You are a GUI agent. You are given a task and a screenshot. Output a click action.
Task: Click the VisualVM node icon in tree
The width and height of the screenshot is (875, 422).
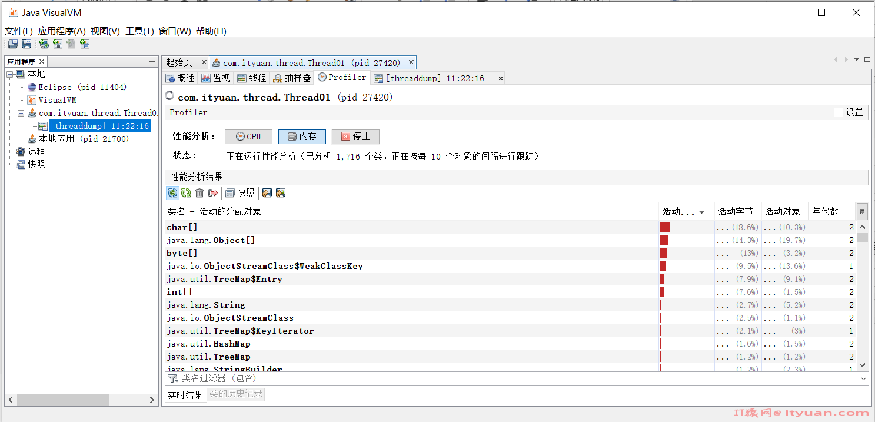(x=32, y=100)
